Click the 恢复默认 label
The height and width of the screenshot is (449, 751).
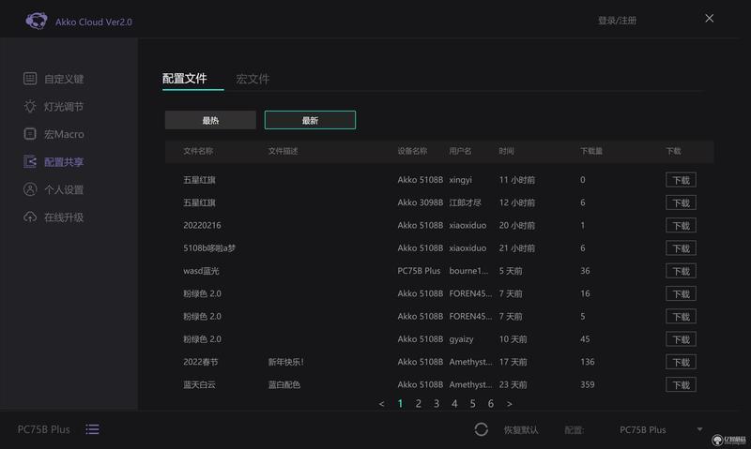(x=521, y=430)
